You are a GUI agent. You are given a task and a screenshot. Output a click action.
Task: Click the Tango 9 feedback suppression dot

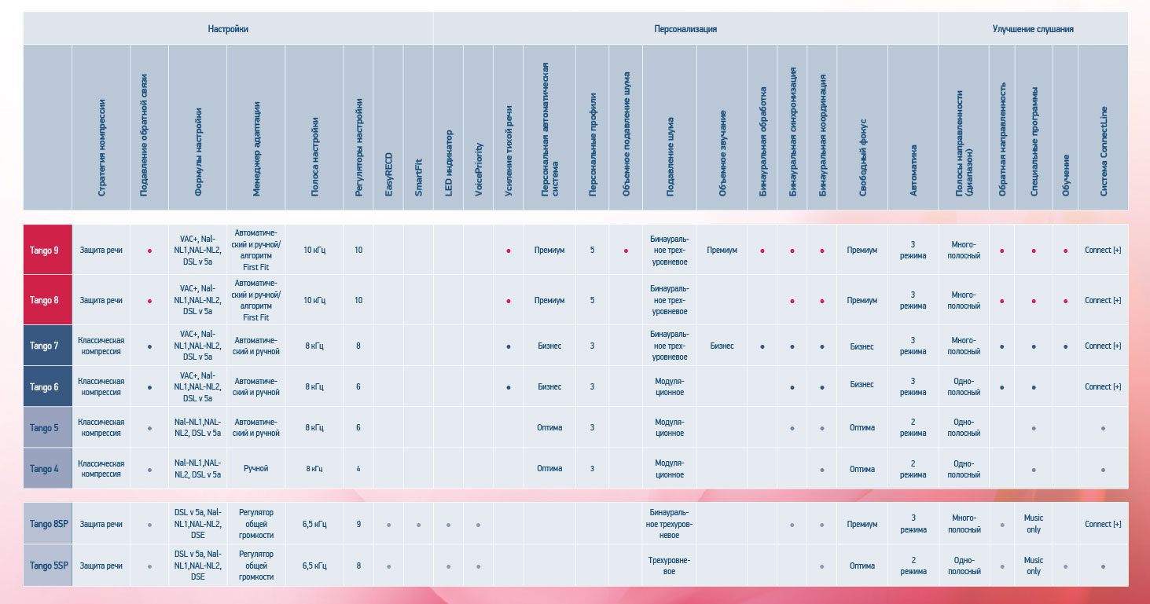click(149, 251)
